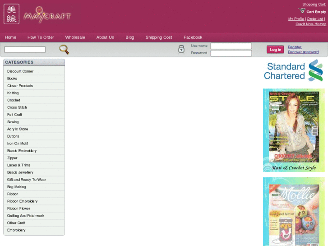Select the Crochet category

click(x=34, y=100)
